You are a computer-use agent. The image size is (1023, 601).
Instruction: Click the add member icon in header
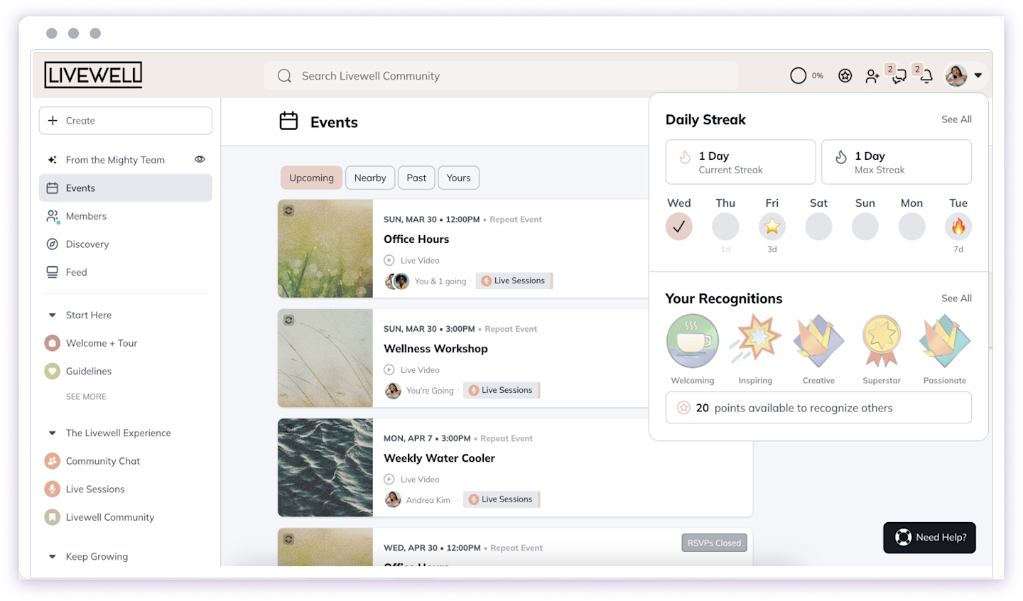872,76
